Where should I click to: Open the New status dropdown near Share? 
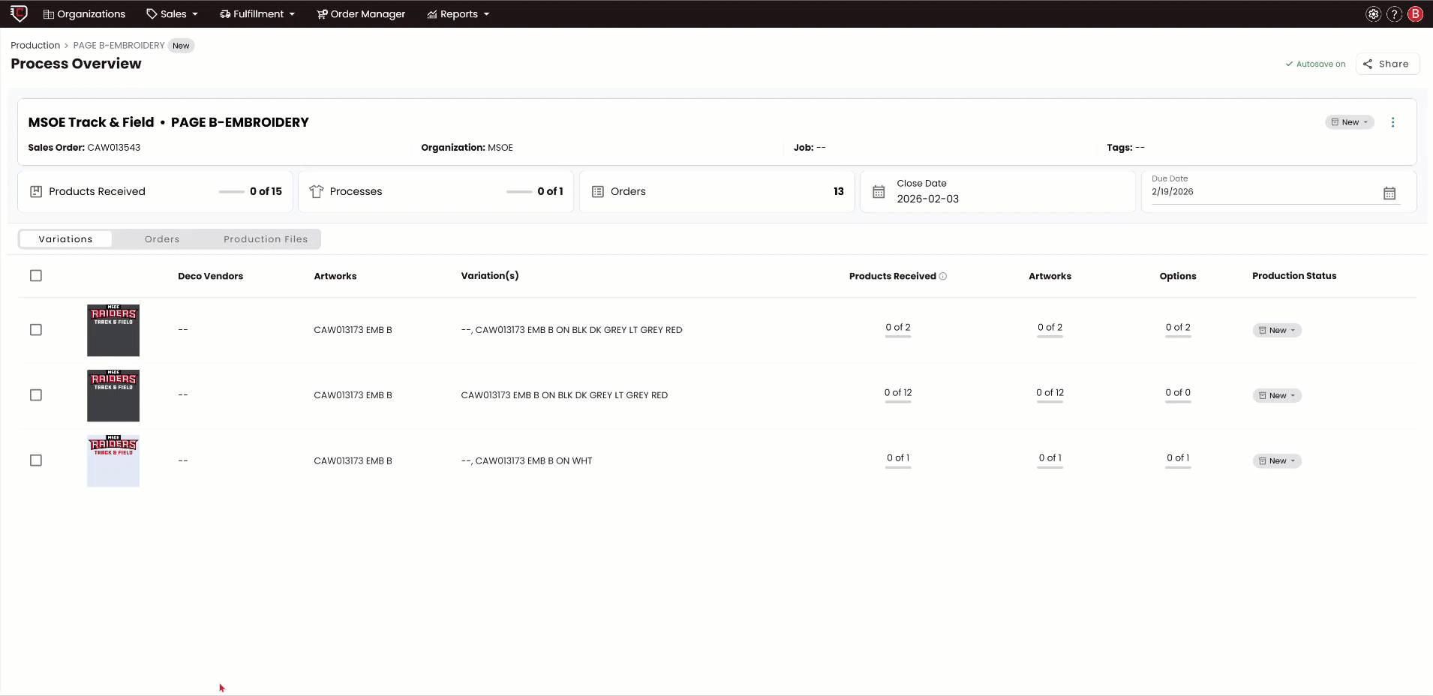(x=1348, y=121)
